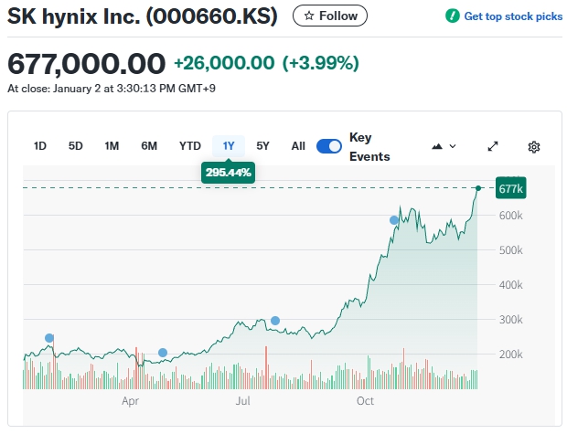Image resolution: width=567 pixels, height=434 pixels.
Task: Show the 5Y price range
Action: click(x=263, y=146)
